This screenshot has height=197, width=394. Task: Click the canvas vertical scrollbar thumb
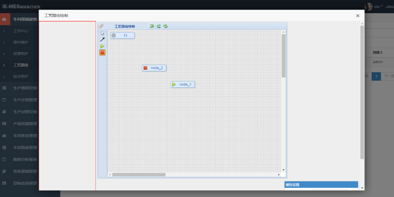point(283,56)
